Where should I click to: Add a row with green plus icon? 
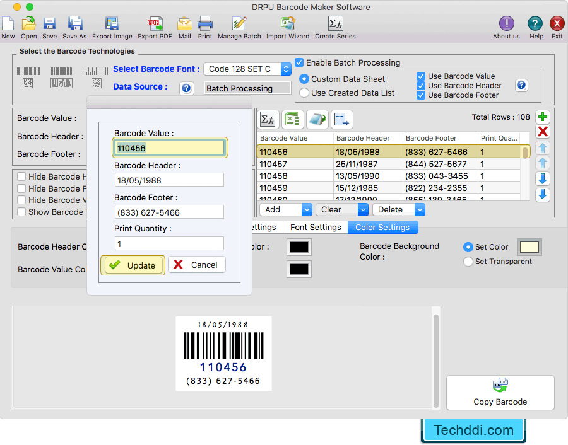pyautogui.click(x=543, y=117)
